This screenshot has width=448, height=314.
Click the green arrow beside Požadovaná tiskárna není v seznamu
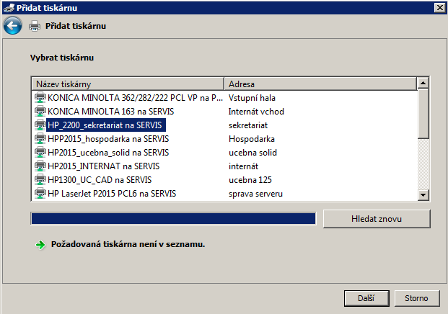click(x=40, y=244)
